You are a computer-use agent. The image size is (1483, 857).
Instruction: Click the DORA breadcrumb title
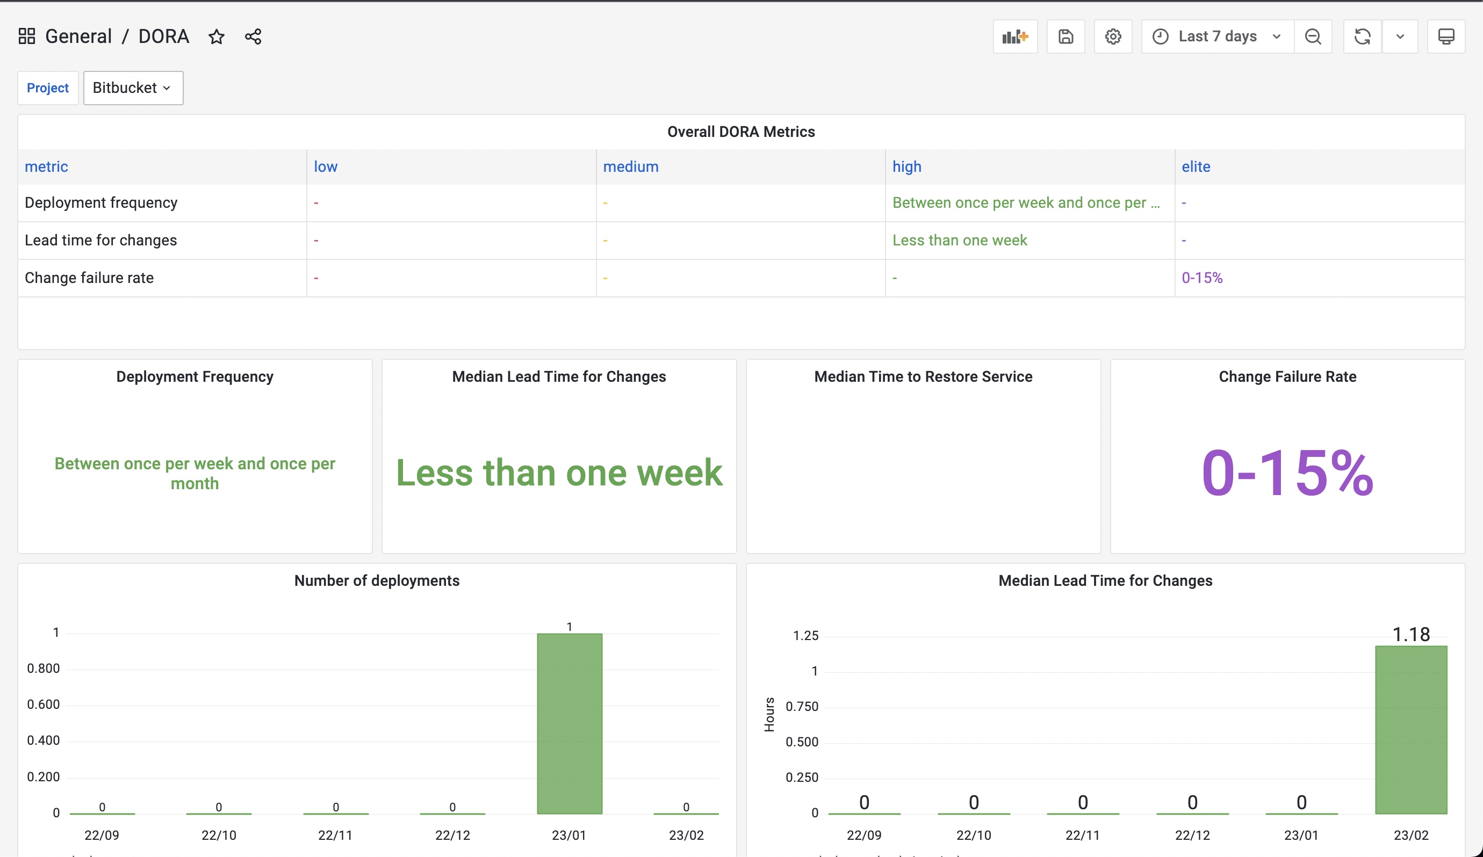tap(163, 37)
